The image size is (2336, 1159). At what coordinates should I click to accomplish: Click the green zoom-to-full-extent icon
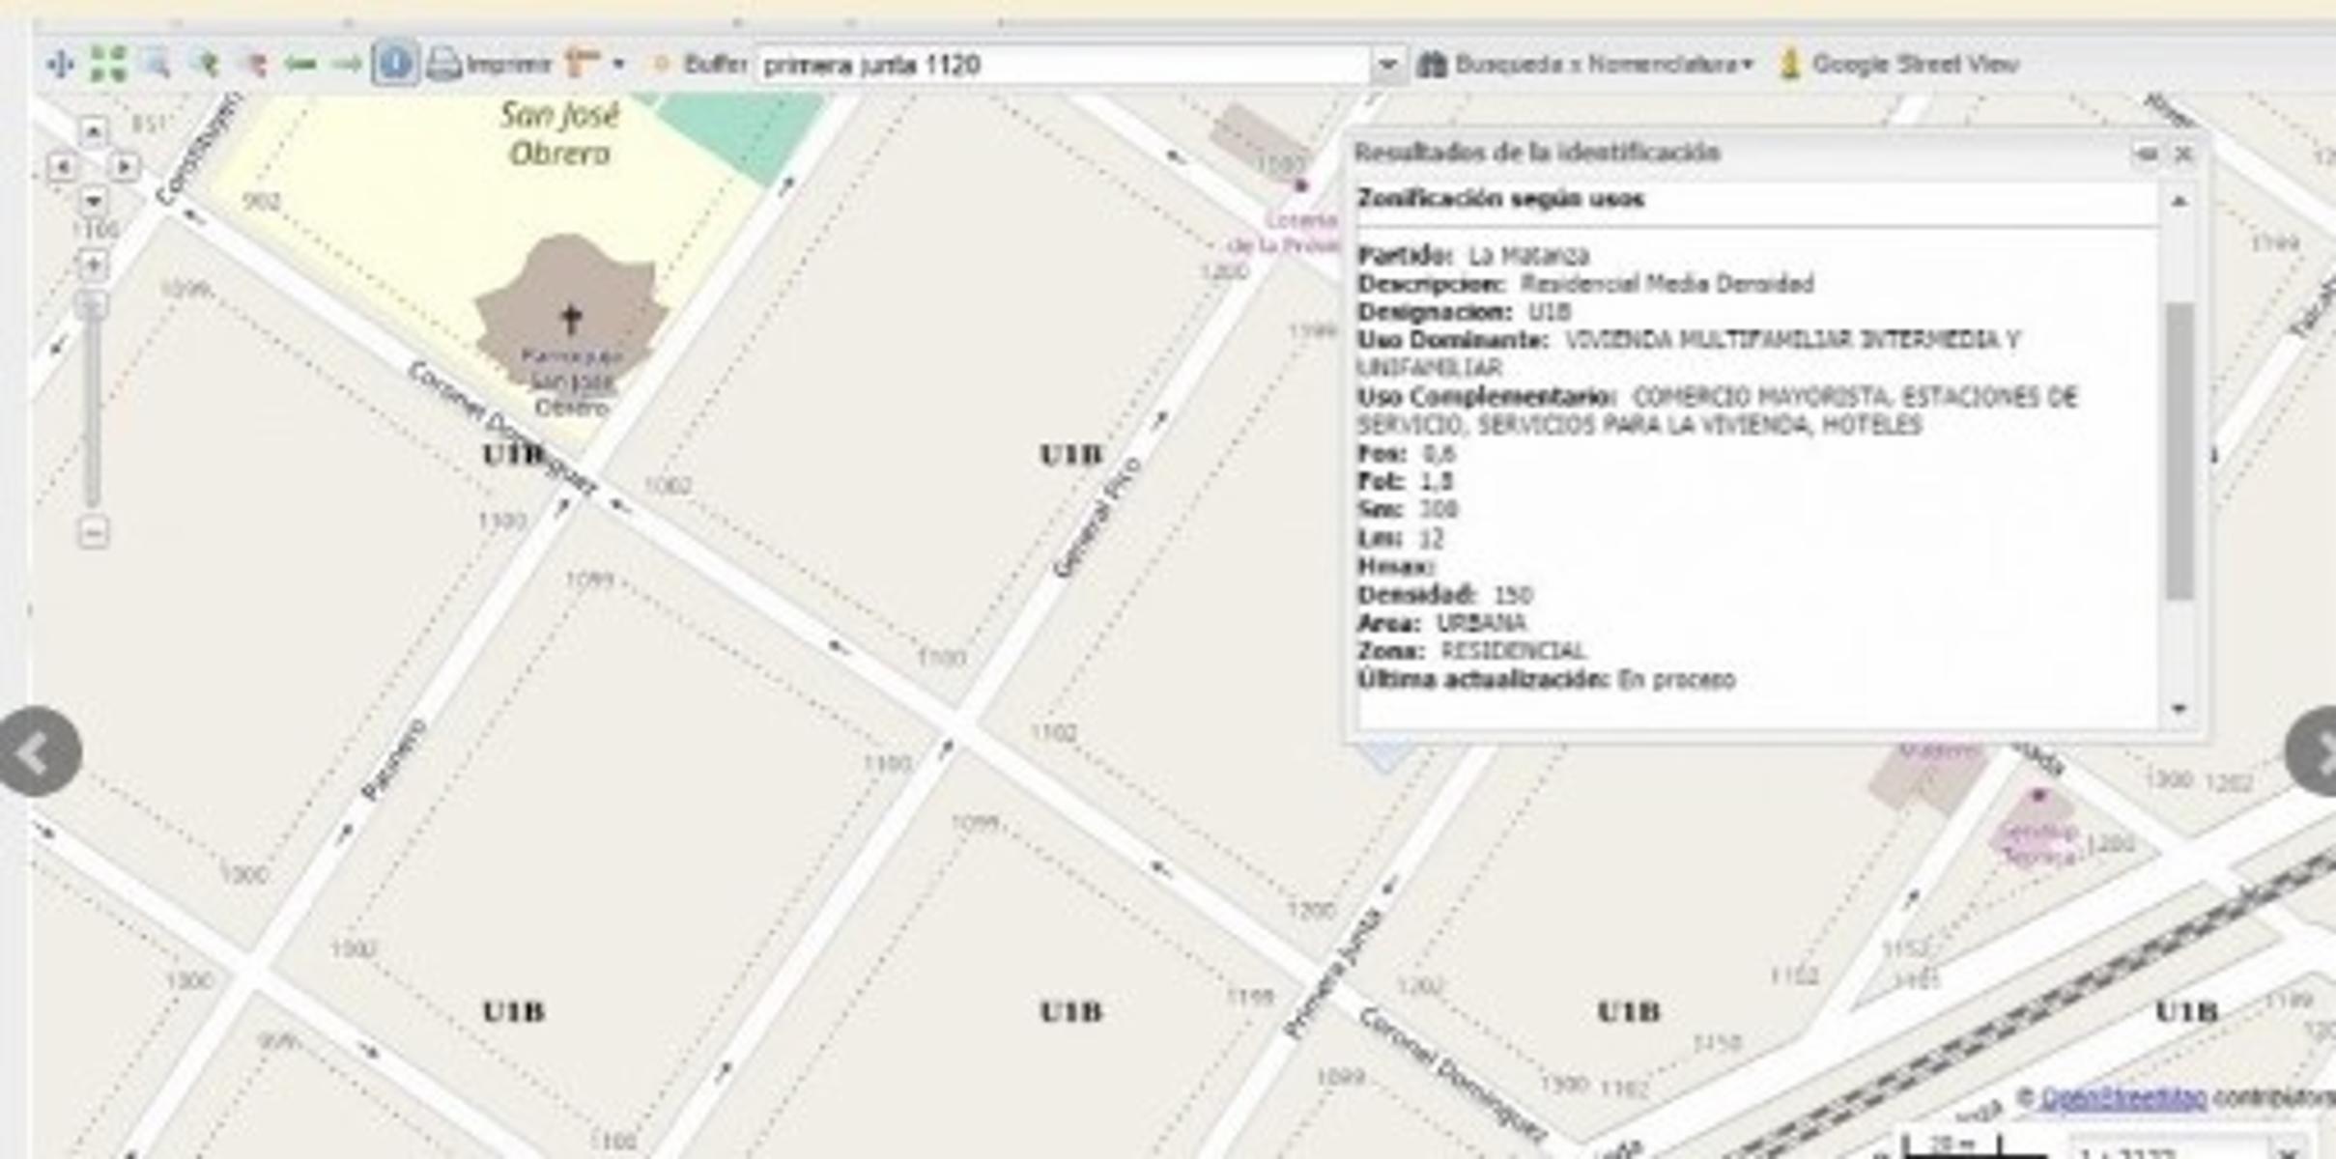(107, 65)
